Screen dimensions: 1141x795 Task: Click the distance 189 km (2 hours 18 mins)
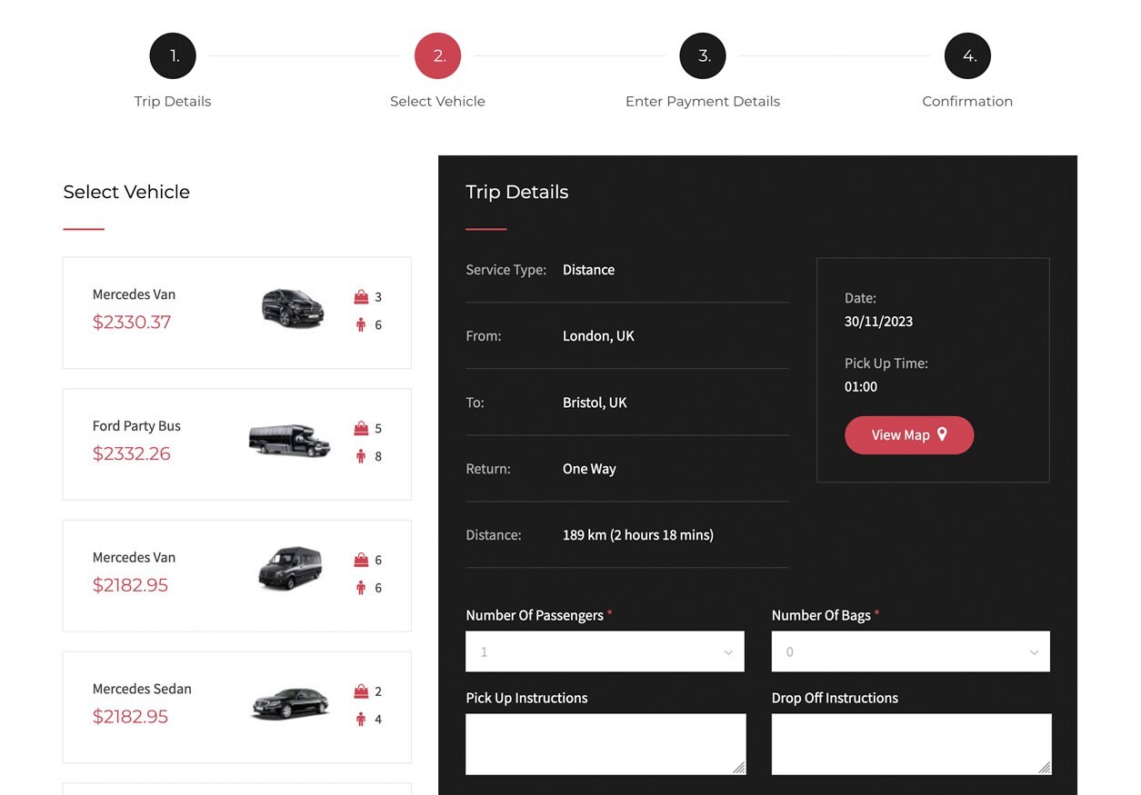[638, 535]
